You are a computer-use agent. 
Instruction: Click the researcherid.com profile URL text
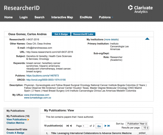[50, 52]
